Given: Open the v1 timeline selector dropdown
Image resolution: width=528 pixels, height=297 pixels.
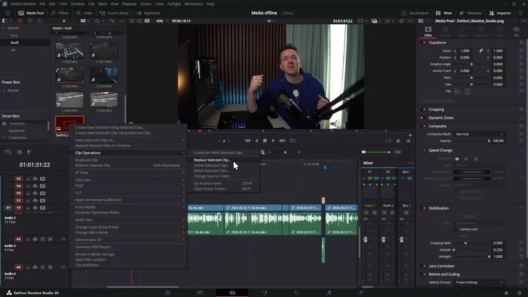Looking at the screenshot, I should 271,21.
